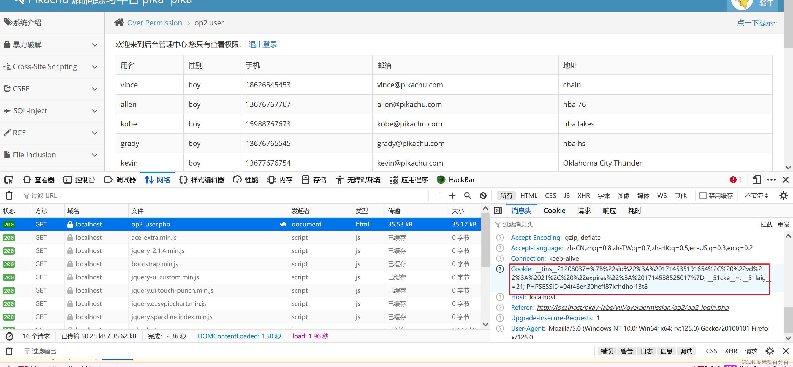Clear network requests with trash icon

[x=9, y=196]
